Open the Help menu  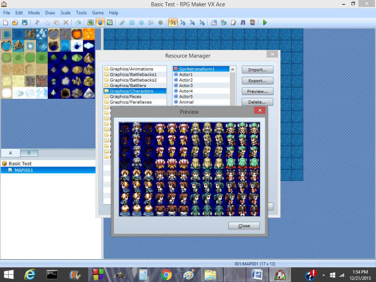pyautogui.click(x=113, y=13)
